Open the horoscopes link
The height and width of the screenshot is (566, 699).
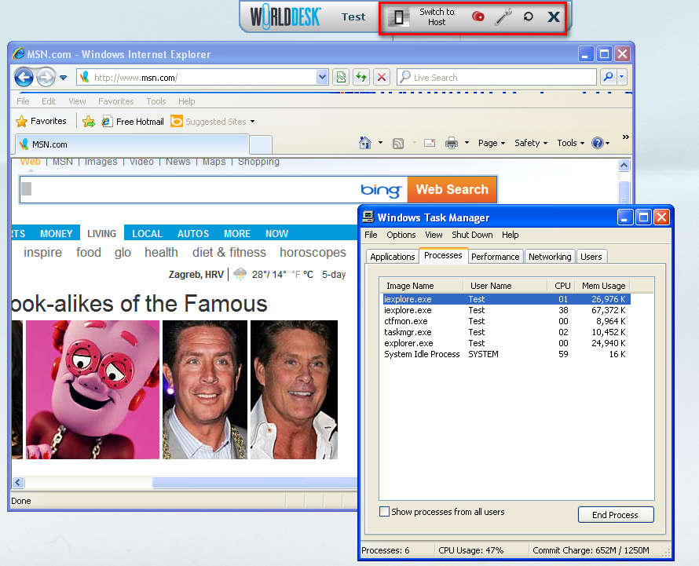[313, 252]
